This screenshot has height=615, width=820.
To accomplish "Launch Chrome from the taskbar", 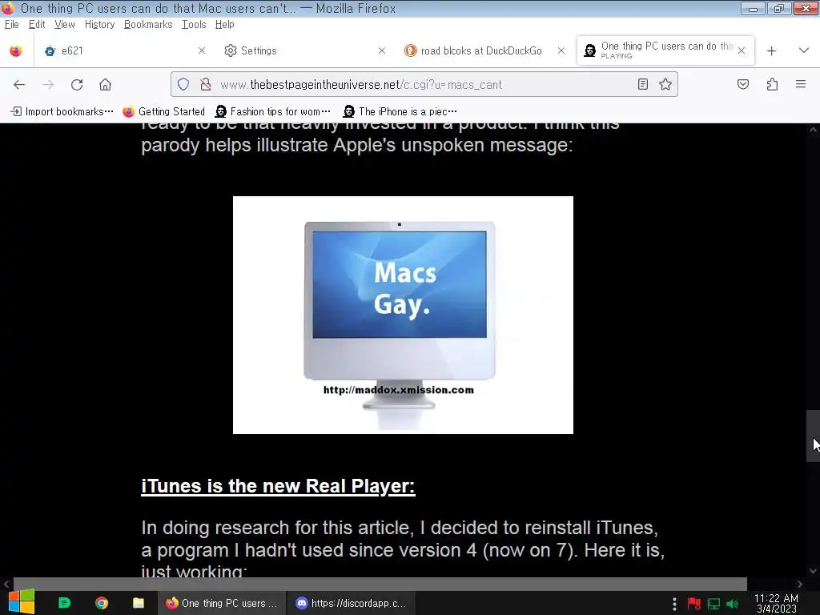I will [102, 603].
